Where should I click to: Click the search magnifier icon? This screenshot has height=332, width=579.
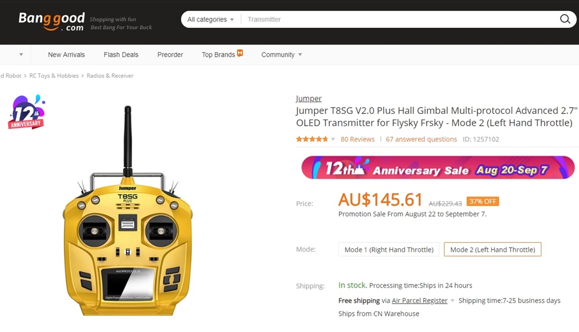(565, 19)
